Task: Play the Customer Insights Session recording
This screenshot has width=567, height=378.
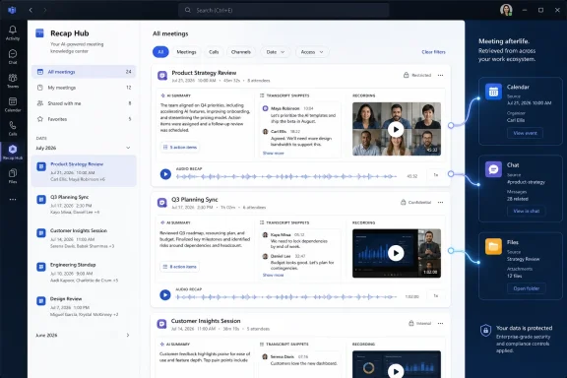Action: [x=396, y=371]
